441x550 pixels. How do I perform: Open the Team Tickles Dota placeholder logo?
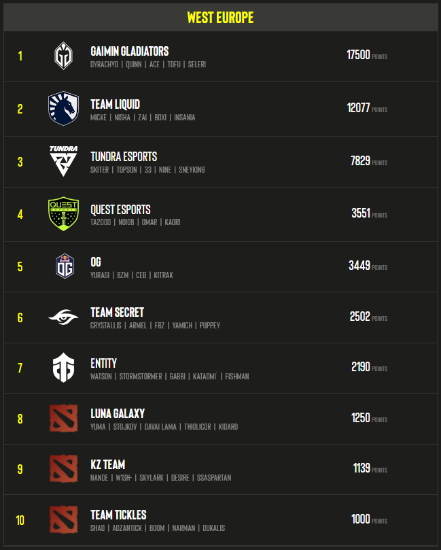tap(63, 519)
